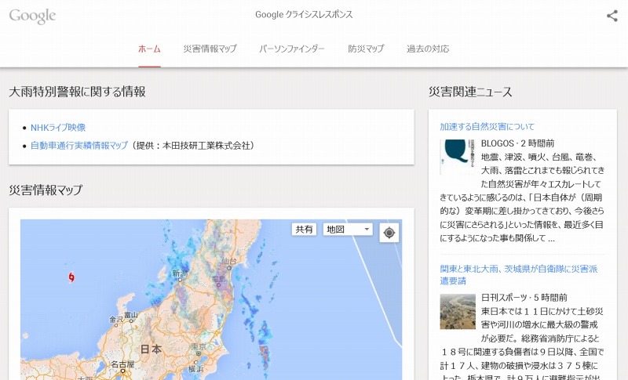
Task: Open news headline 関東と東北大雨、茨城県が自衛隊に災害派遣要請
Action: 519,275
